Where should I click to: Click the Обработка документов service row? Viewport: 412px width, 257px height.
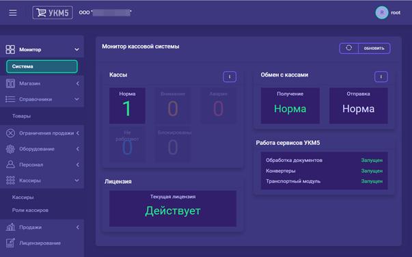point(325,161)
